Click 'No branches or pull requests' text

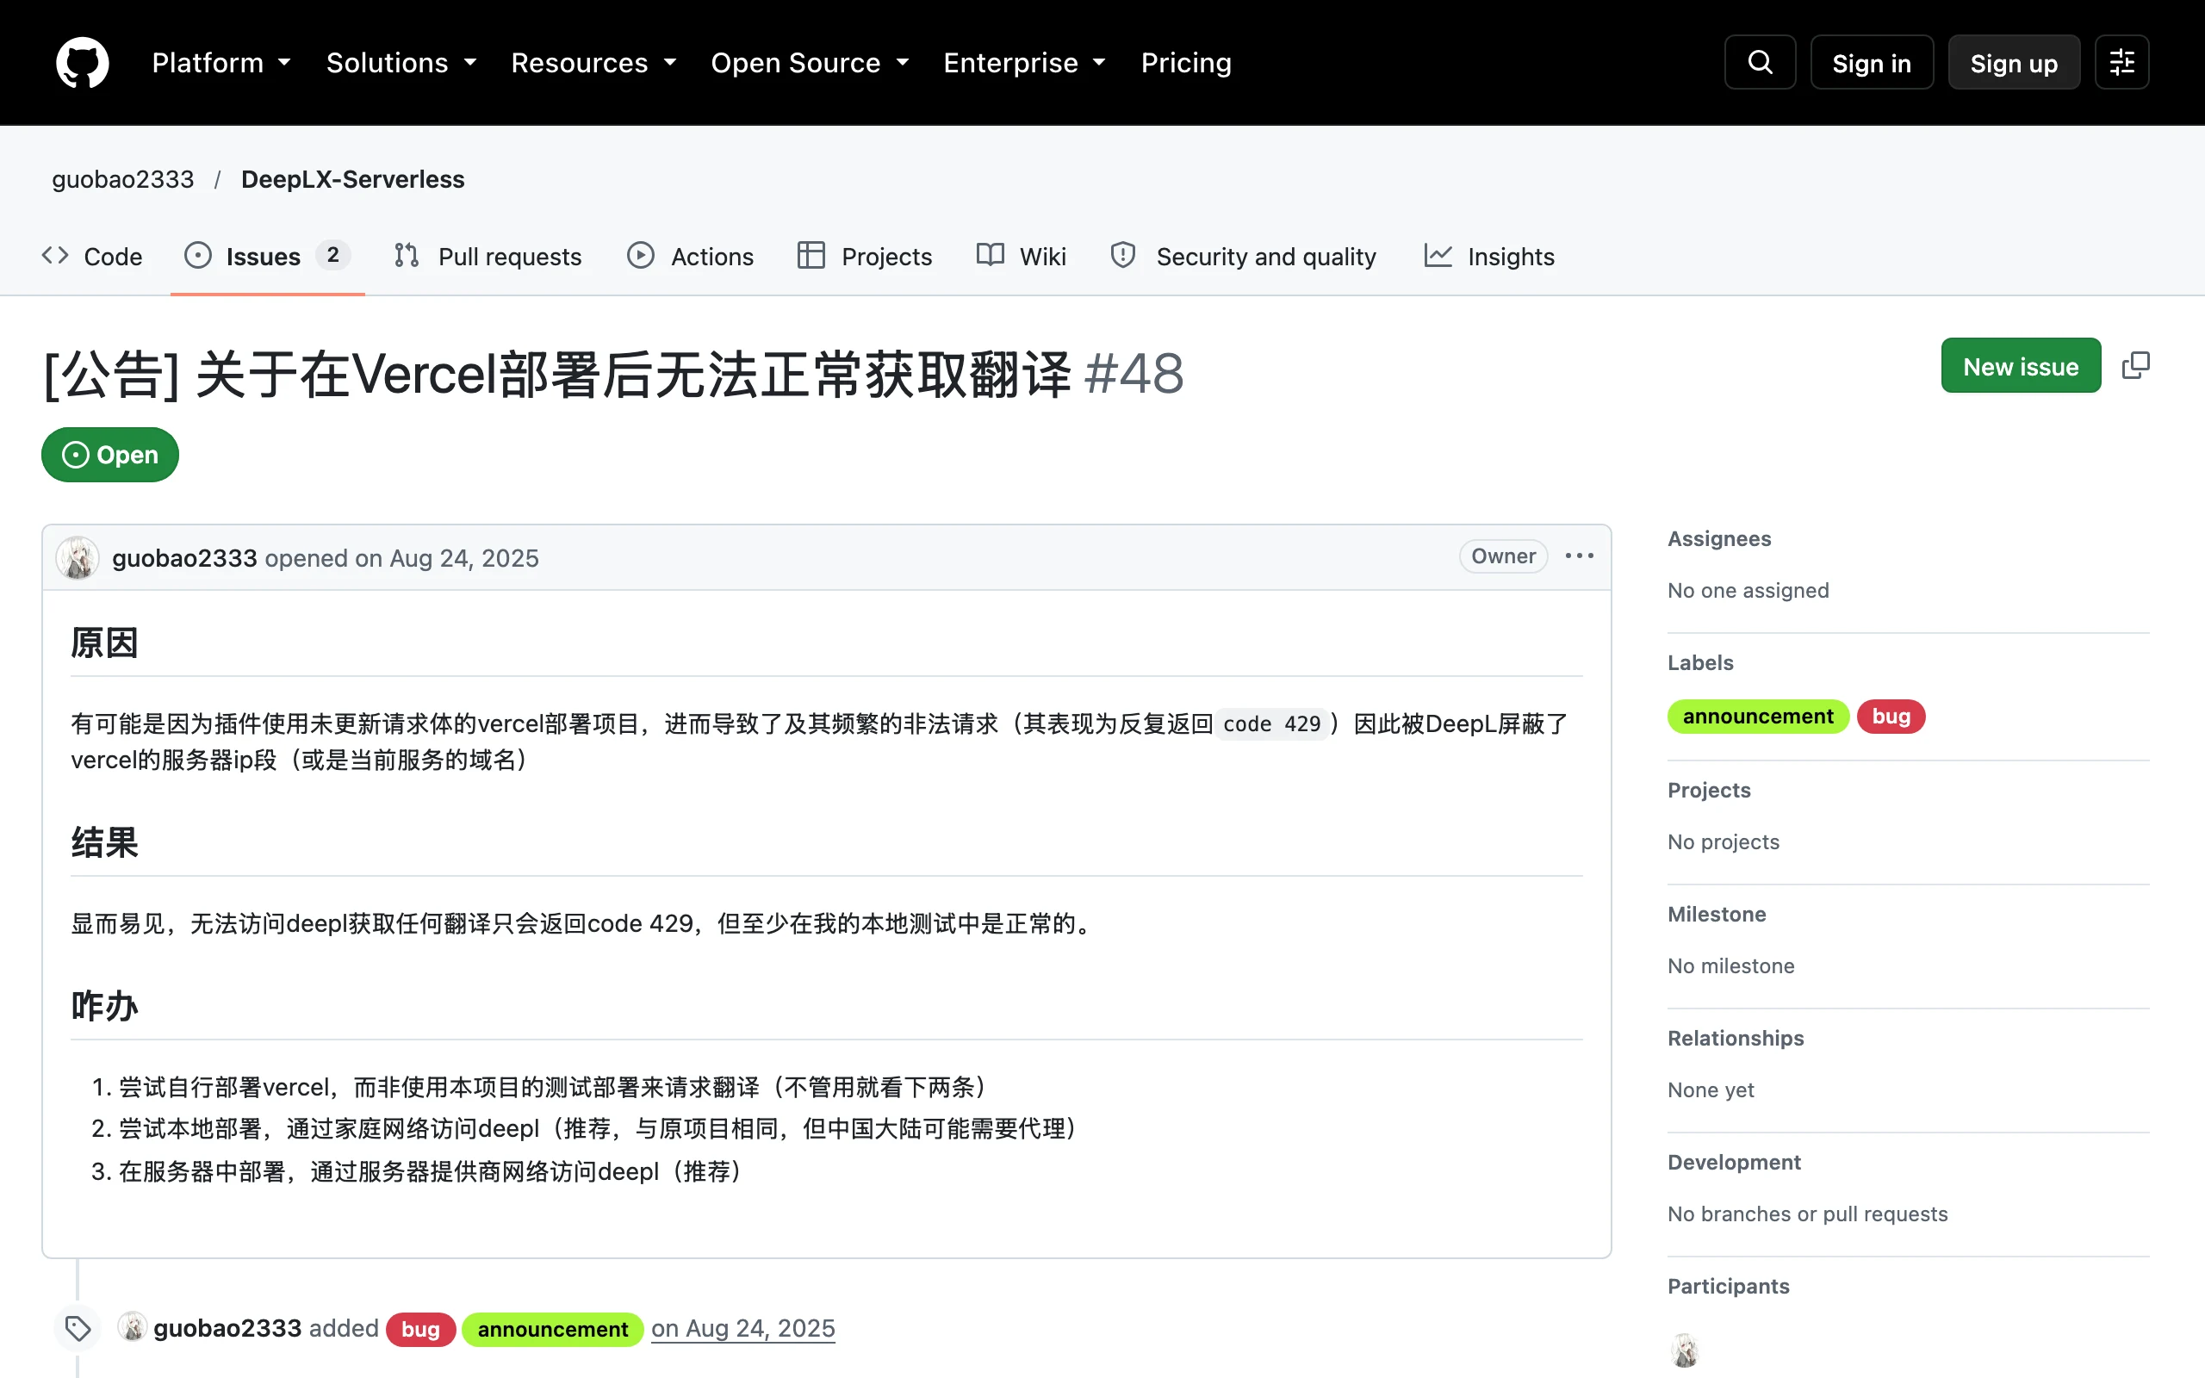[x=1807, y=1214]
